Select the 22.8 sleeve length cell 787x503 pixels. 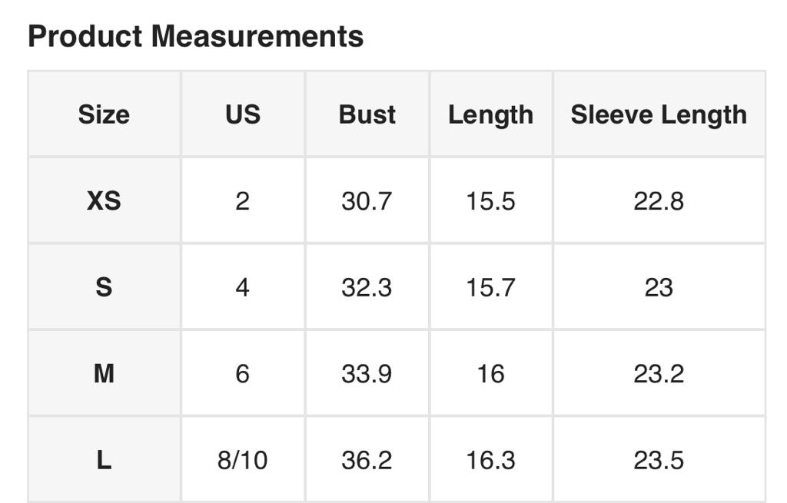point(659,201)
